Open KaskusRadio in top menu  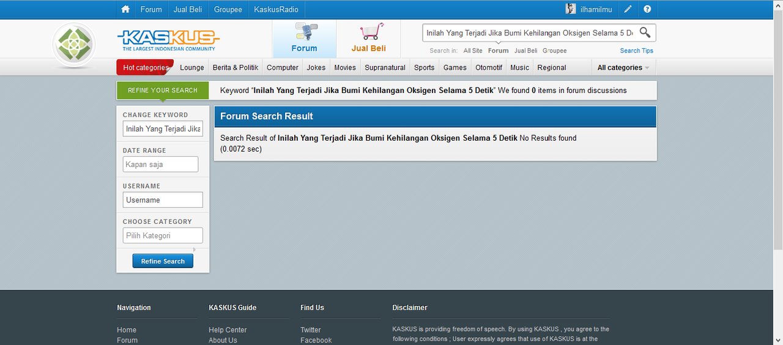(276, 9)
